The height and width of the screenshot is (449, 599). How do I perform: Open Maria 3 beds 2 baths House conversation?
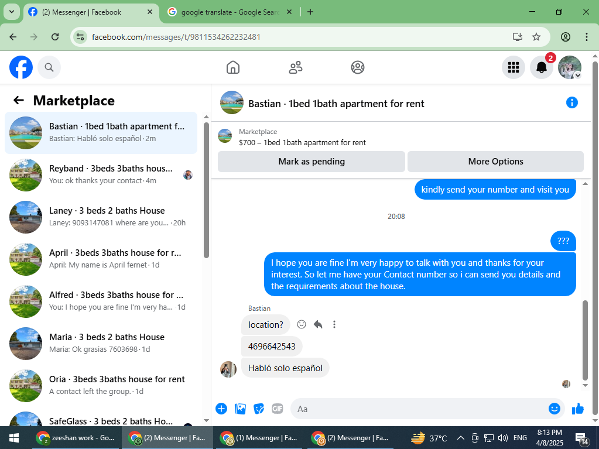tap(101, 343)
